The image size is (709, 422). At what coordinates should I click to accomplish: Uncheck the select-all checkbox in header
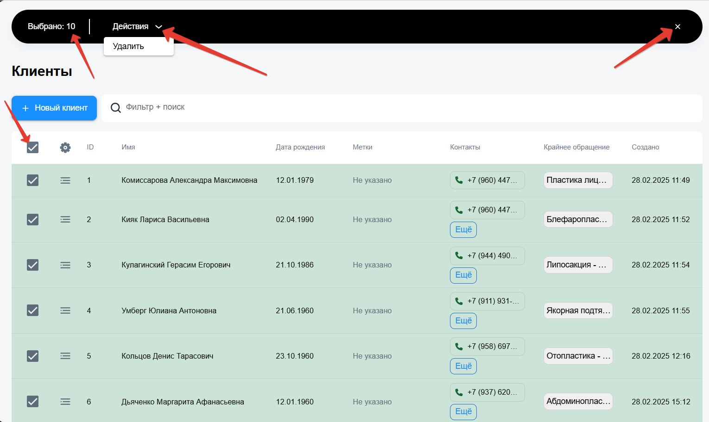pyautogui.click(x=32, y=147)
